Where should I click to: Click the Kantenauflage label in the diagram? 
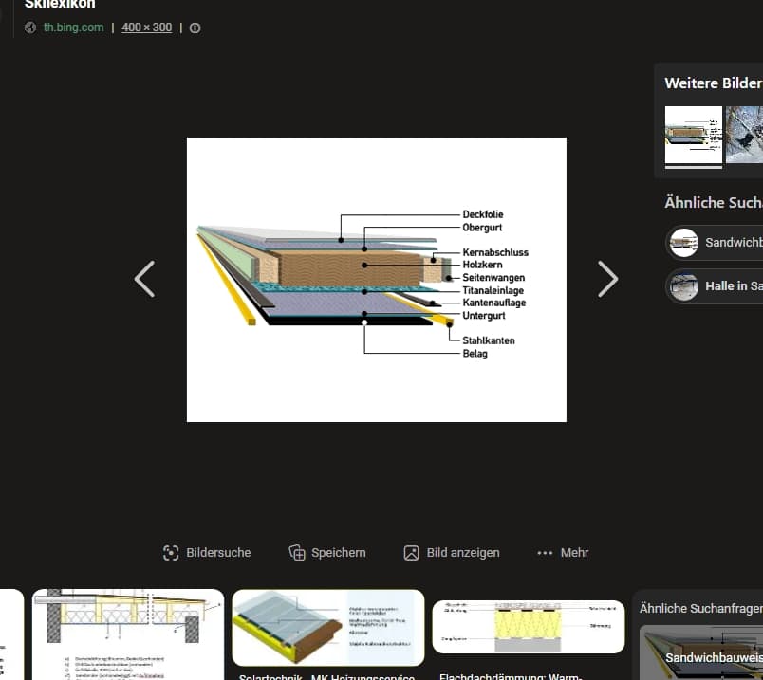click(x=493, y=303)
